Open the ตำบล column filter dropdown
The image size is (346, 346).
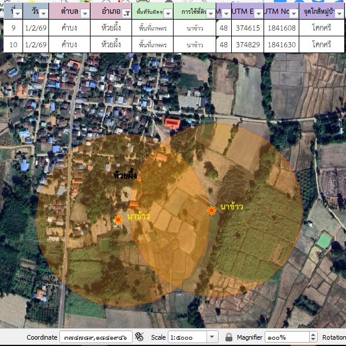click(85, 13)
